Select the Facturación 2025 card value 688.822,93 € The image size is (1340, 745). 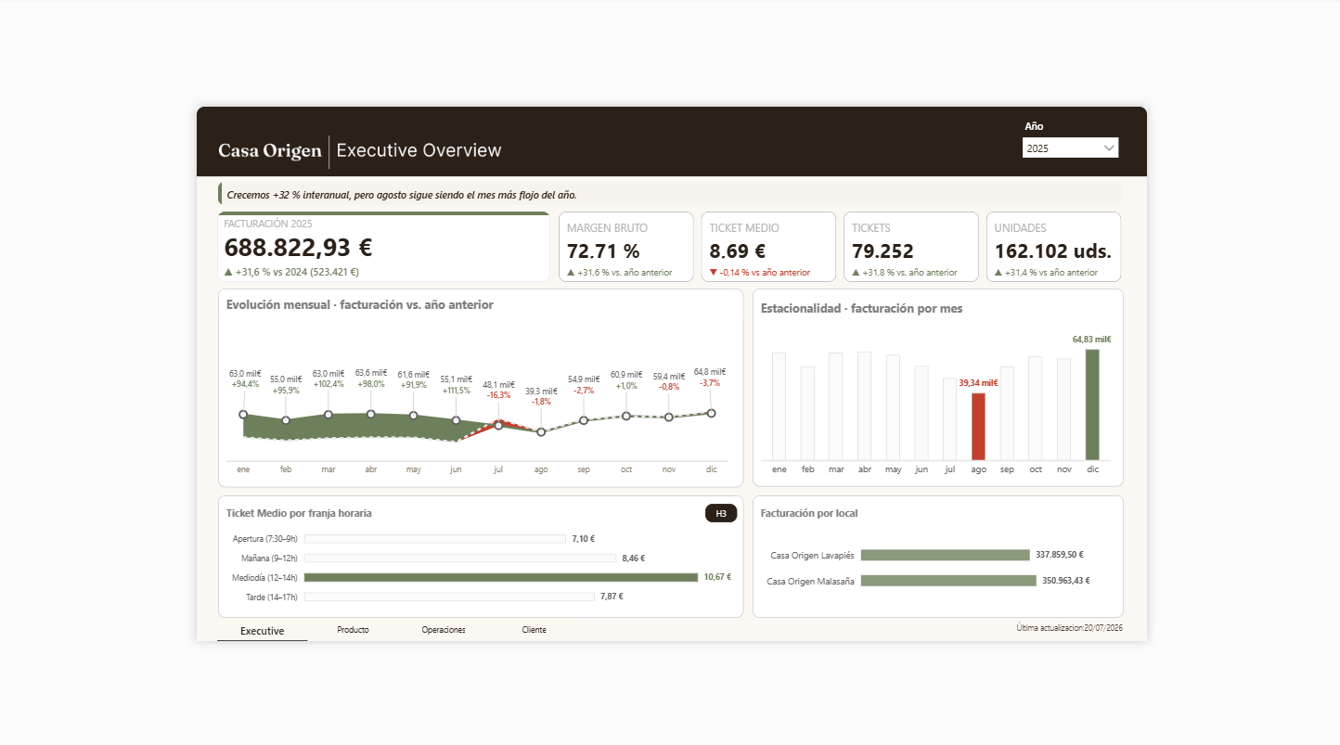coord(298,248)
